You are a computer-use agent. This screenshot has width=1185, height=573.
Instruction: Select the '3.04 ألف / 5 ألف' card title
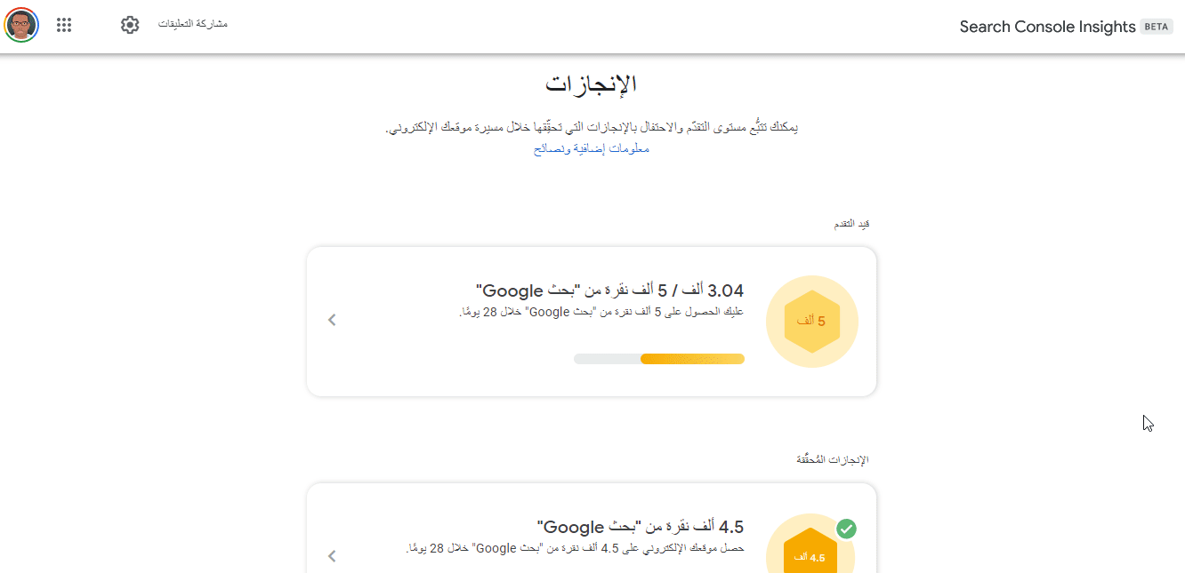point(609,290)
